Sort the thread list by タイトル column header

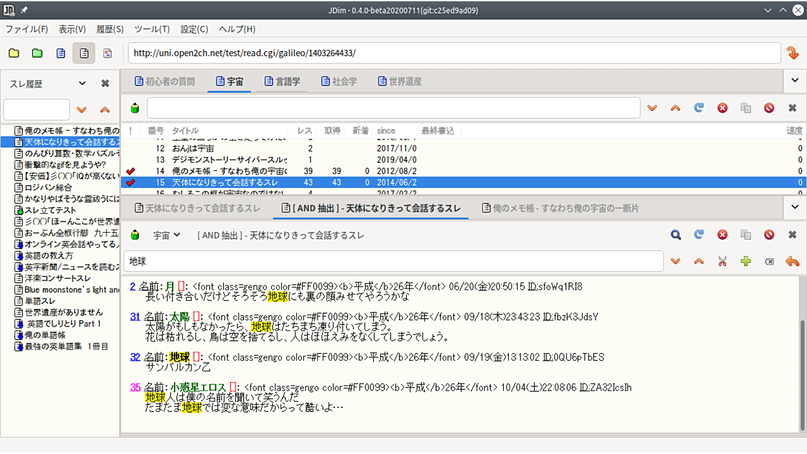point(186,131)
